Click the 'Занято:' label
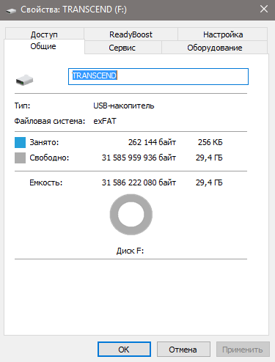The image size is (275, 362). [x=44, y=142]
